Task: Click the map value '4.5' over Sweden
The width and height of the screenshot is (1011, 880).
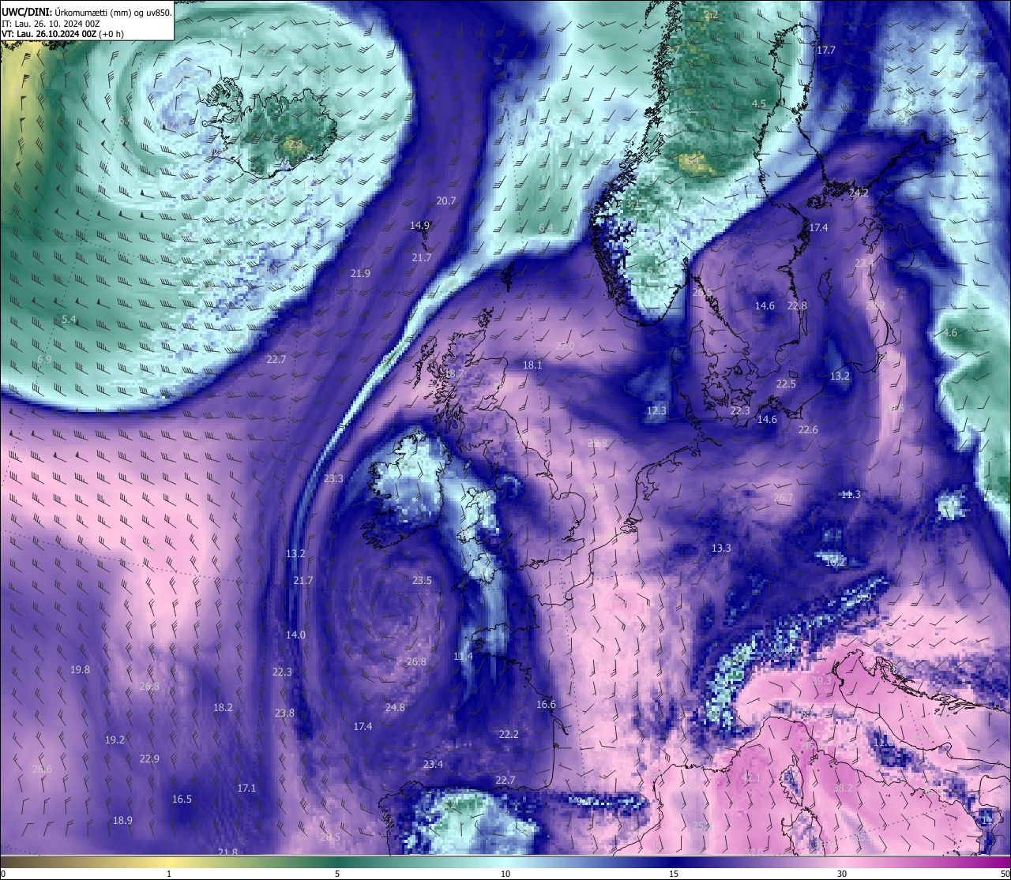Action: 758,104
